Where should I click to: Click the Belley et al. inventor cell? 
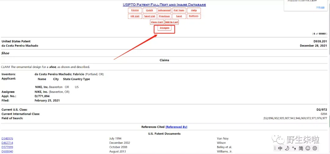224,147
